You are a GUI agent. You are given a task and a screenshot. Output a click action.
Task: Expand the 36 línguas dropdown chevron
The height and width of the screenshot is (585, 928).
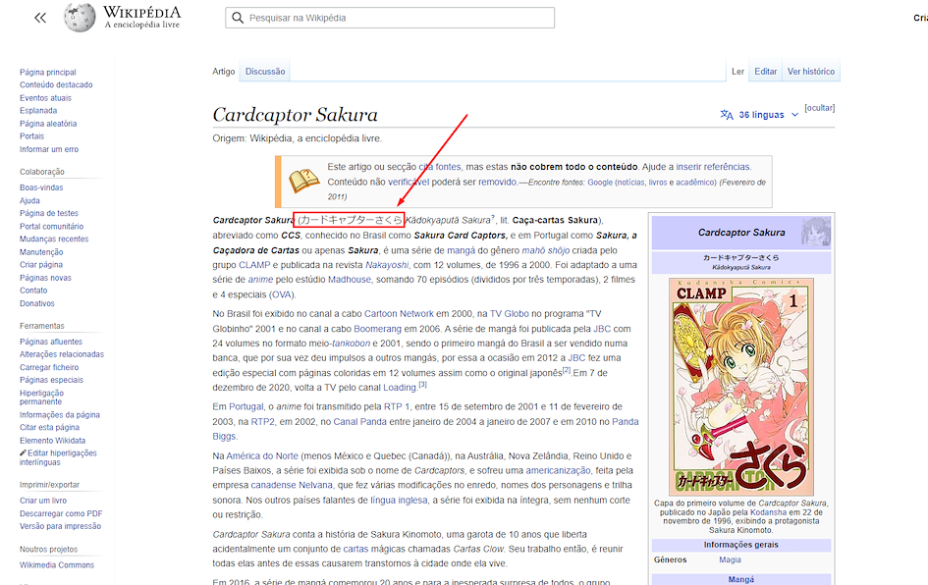click(x=794, y=115)
